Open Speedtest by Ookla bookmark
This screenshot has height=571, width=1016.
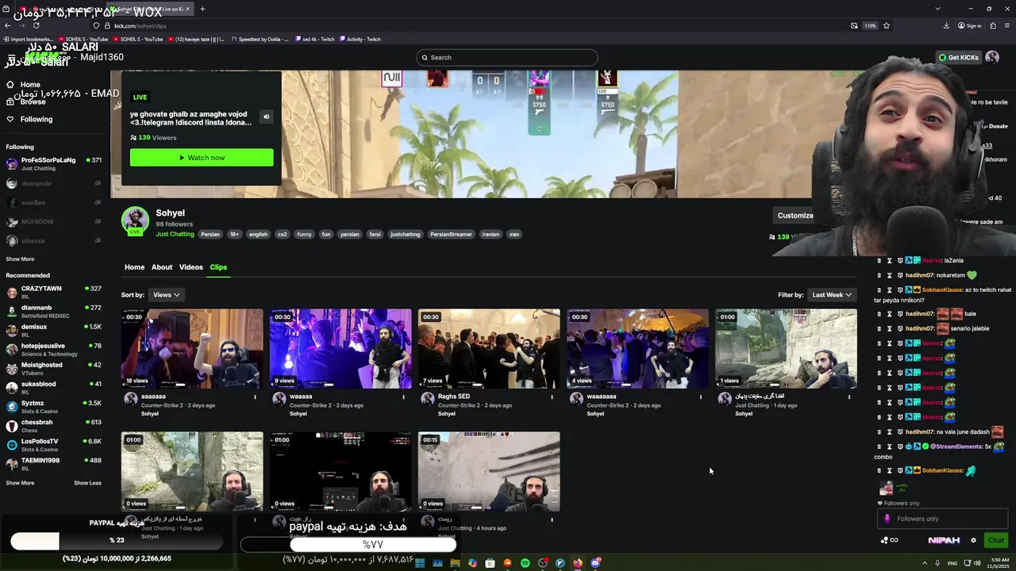[x=259, y=39]
